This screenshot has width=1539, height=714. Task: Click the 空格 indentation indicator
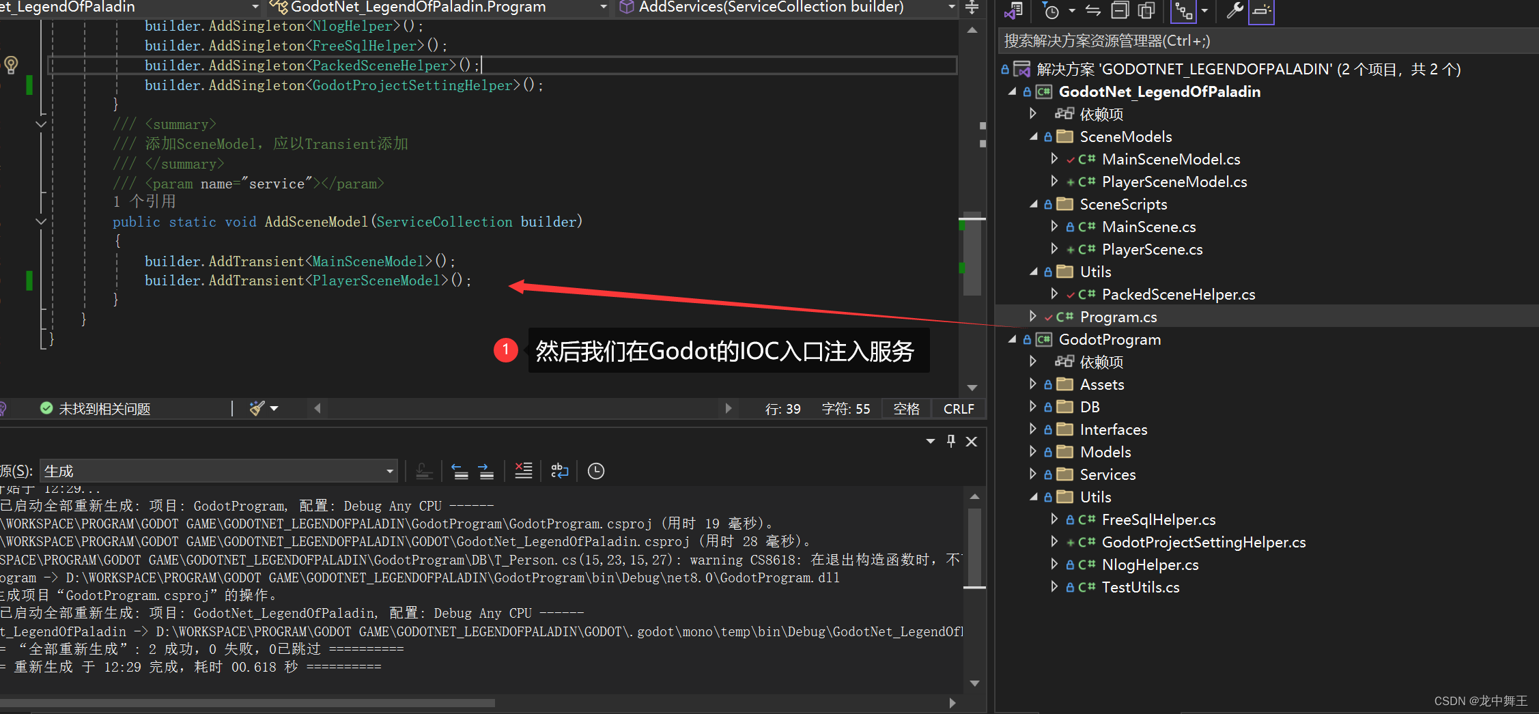pyautogui.click(x=907, y=409)
